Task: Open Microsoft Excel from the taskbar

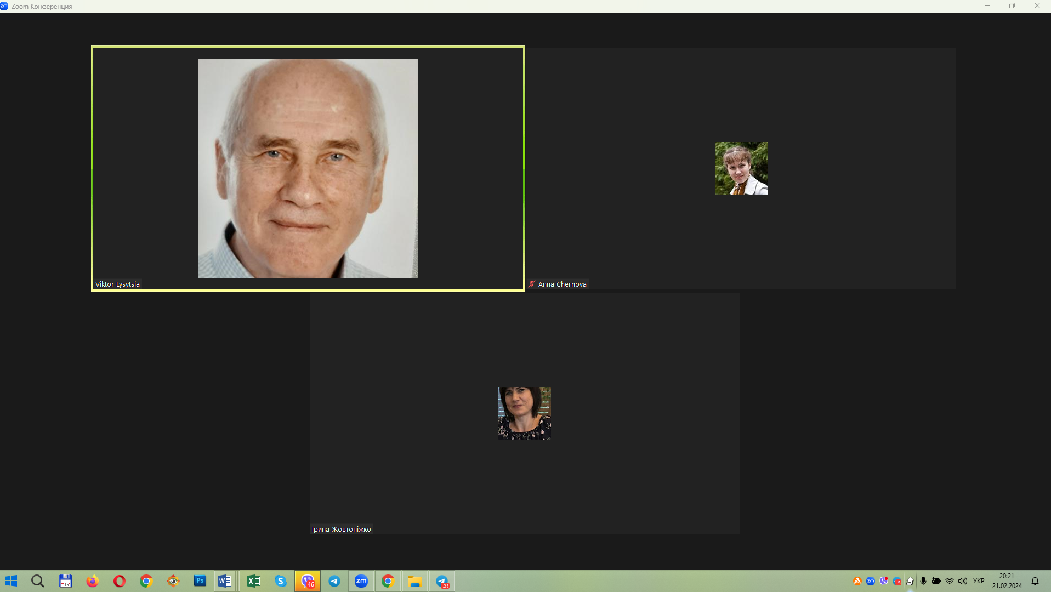Action: (x=253, y=581)
